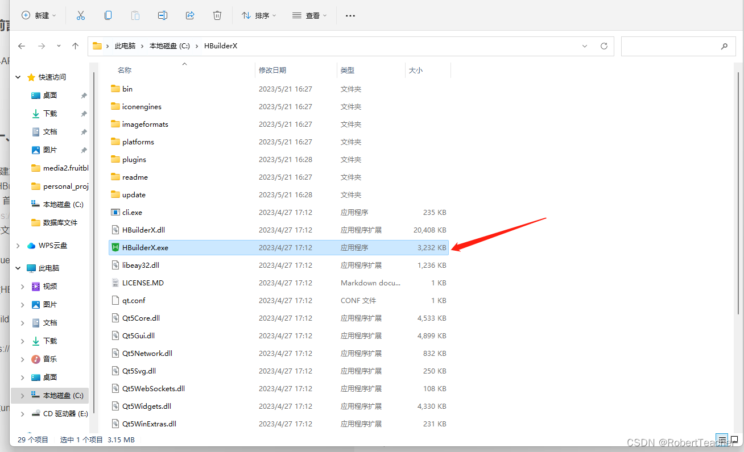Viewport: 744px width, 452px height.
Task: Sort by 大小 column header
Action: [x=416, y=70]
